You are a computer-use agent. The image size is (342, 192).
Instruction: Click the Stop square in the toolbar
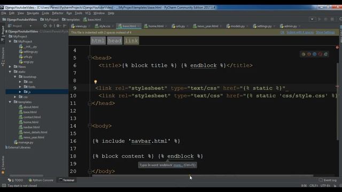coord(332,19)
